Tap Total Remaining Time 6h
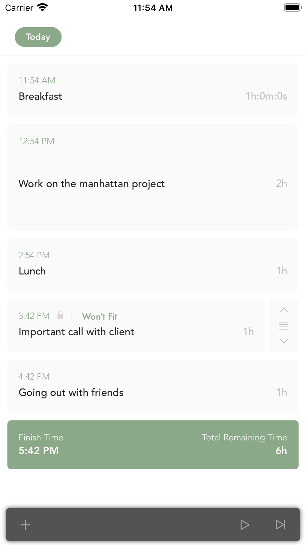Viewport: 306px width, 545px height. (x=244, y=444)
